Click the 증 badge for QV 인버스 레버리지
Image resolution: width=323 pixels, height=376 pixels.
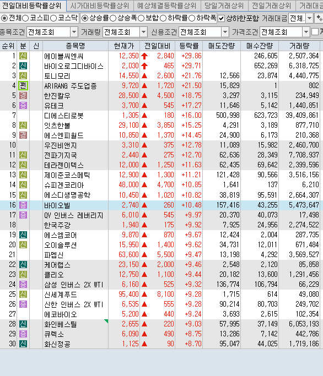[23, 215]
